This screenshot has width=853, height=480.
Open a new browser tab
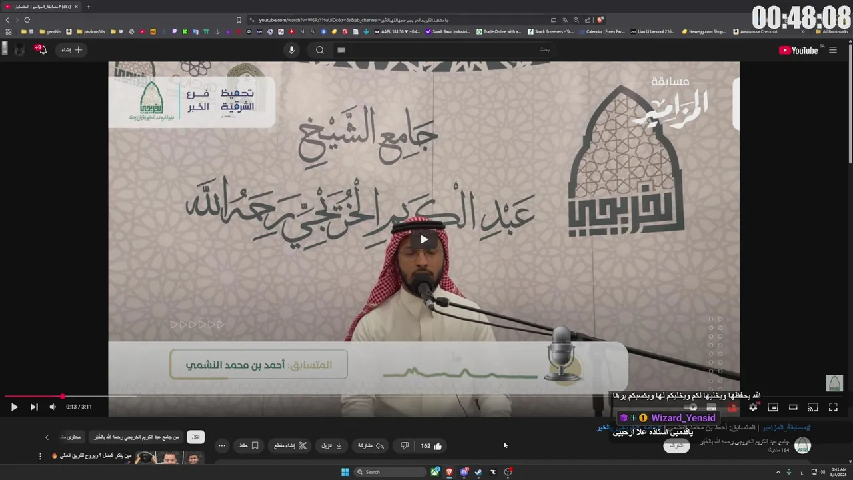click(x=88, y=7)
